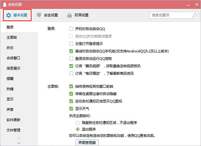Minimize the 系统设置 window

coord(188,5)
